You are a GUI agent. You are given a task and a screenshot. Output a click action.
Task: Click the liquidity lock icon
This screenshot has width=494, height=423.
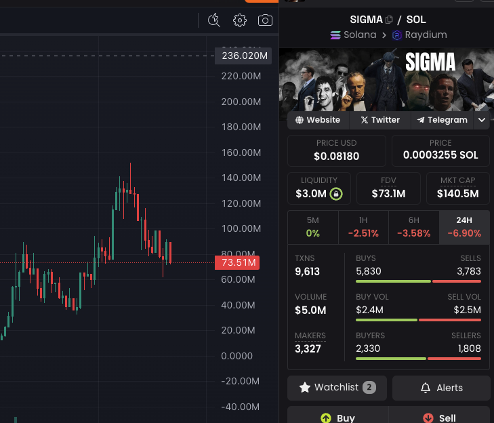(336, 193)
